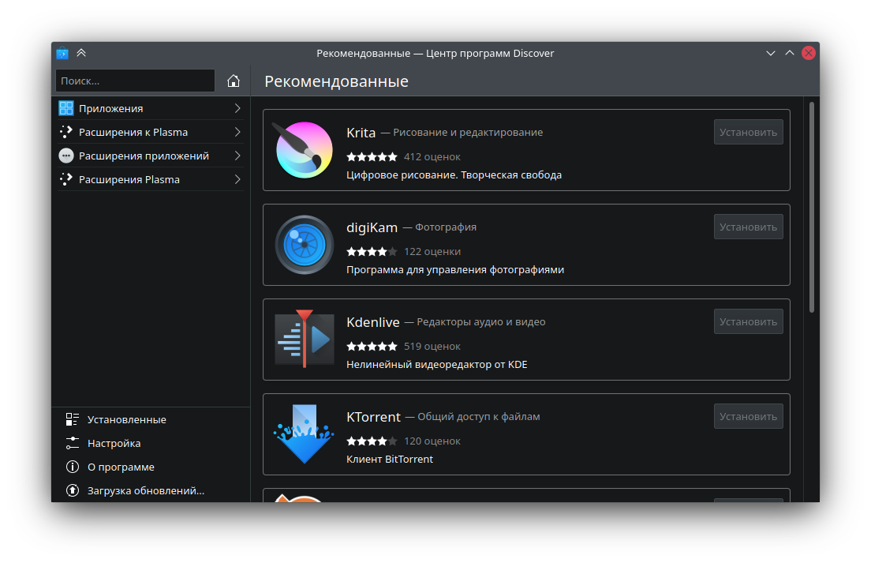Click the Приложения category icon
The height and width of the screenshot is (563, 871).
pos(66,108)
